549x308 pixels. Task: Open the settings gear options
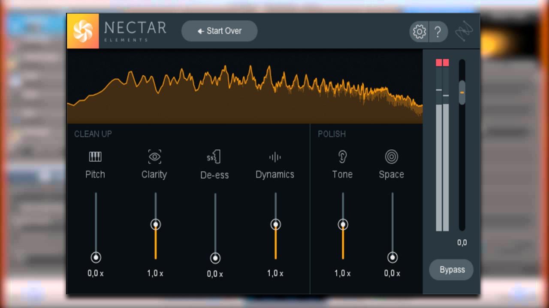[x=419, y=32]
